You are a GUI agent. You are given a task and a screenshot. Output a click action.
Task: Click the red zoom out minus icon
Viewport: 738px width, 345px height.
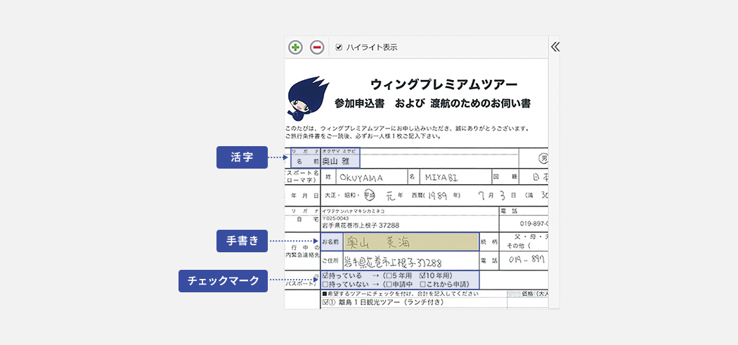pos(317,47)
